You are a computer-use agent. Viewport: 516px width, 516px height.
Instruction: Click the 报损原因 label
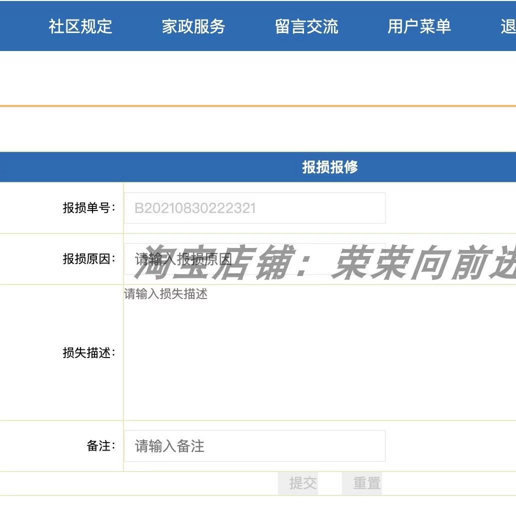click(x=89, y=259)
